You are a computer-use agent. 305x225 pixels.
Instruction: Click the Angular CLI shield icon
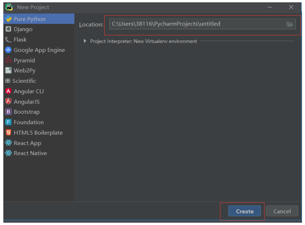coord(8,91)
